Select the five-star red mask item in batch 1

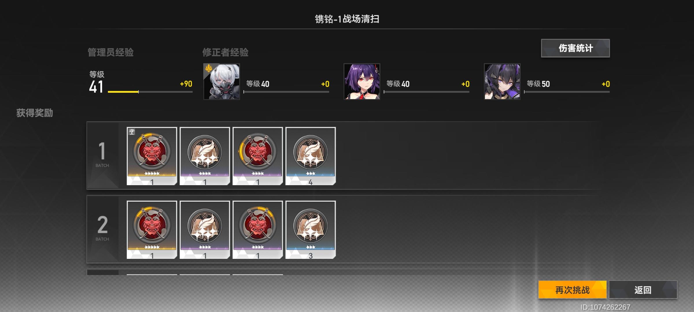coord(152,156)
